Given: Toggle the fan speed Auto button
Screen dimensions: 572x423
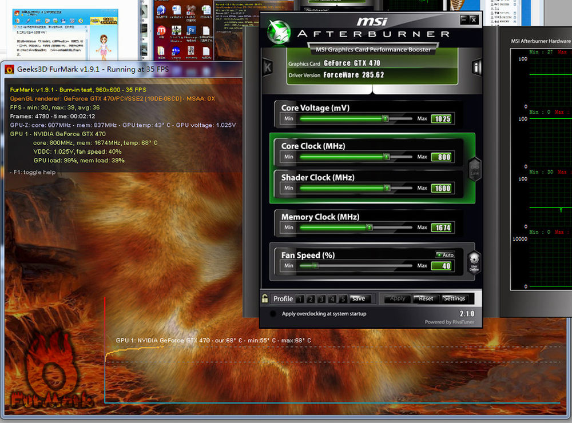Looking at the screenshot, I should (x=445, y=255).
